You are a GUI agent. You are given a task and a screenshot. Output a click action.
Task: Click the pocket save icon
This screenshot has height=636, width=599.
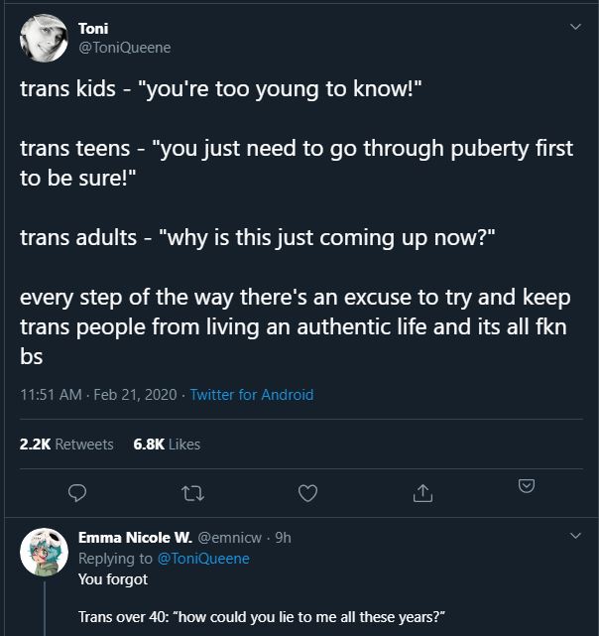(x=528, y=485)
